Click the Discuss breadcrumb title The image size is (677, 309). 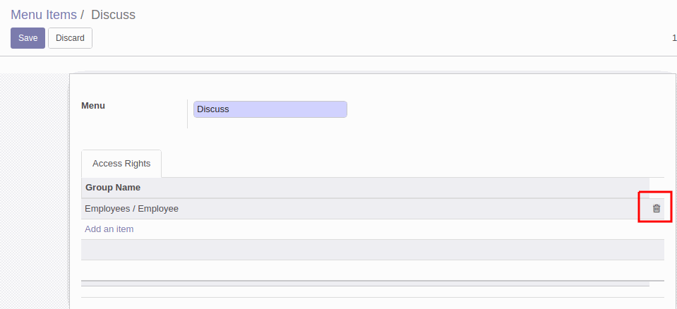coord(113,15)
